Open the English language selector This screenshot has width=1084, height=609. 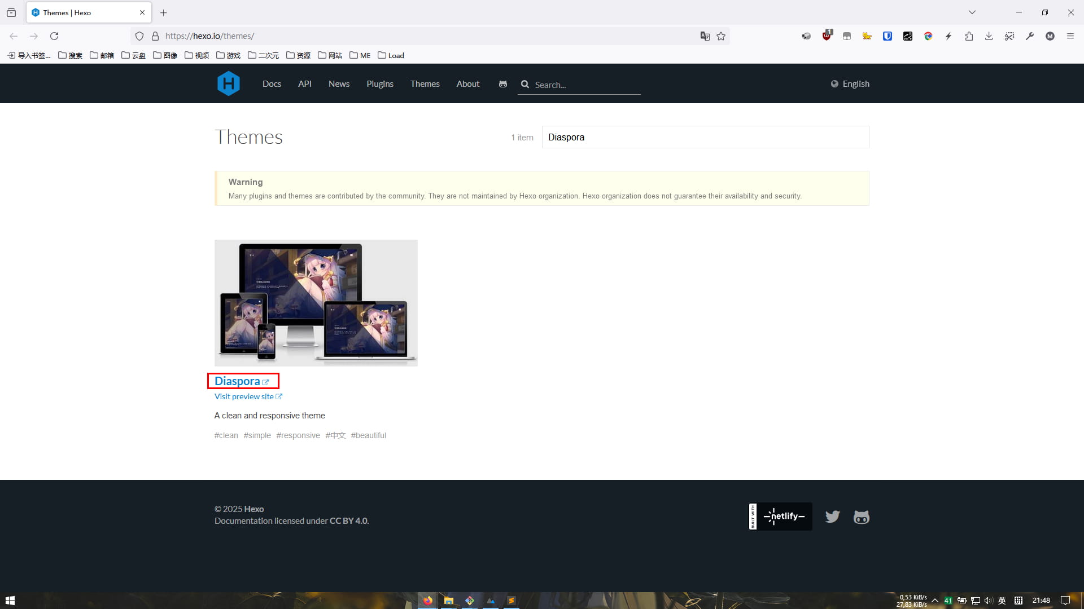(x=850, y=84)
